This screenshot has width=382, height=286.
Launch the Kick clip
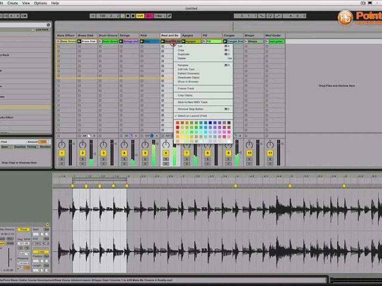(x=142, y=41)
